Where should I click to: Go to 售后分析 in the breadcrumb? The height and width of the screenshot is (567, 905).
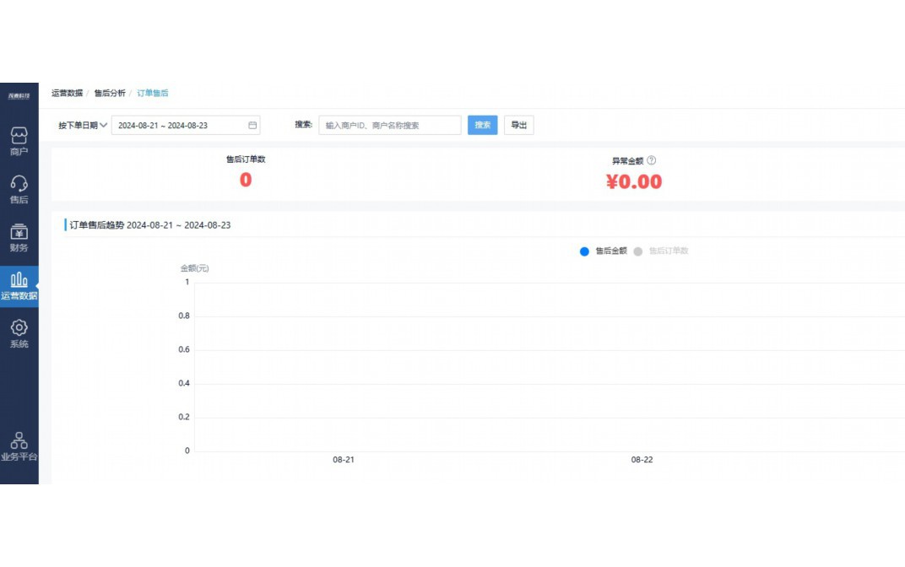click(110, 93)
